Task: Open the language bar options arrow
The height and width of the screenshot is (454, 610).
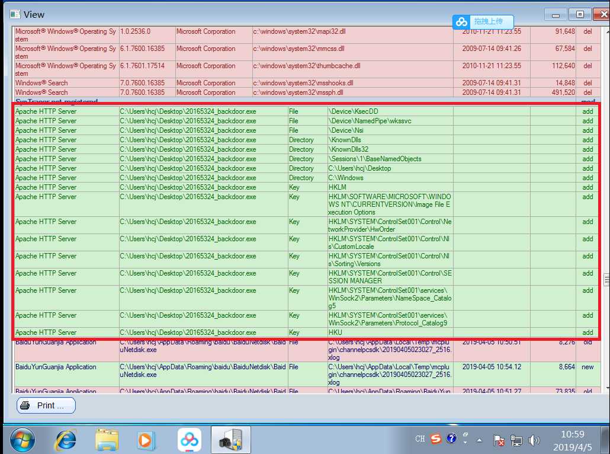Action: 465,443
